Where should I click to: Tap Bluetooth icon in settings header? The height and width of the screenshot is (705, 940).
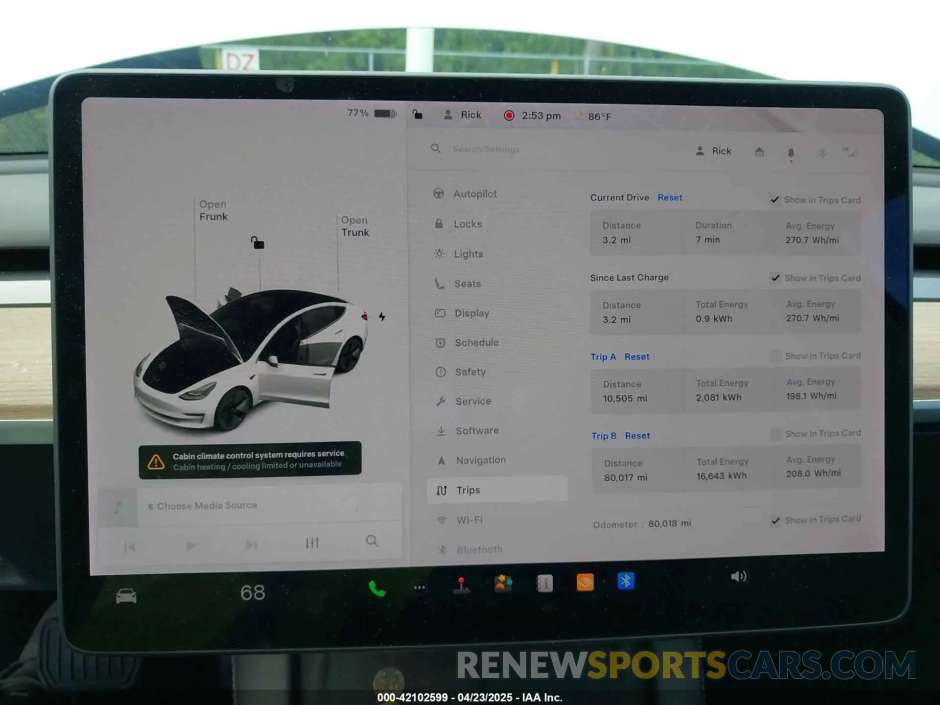tap(822, 153)
